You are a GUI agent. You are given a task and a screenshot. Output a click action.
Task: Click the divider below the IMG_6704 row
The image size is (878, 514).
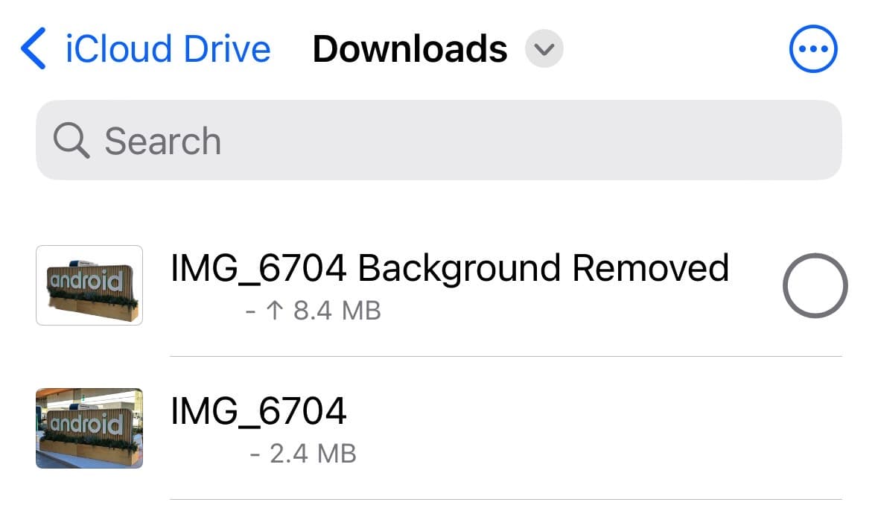click(506, 499)
